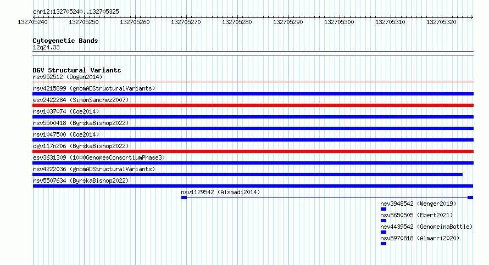The image size is (489, 265).
Task: Open variant nsv1047500 (Coe2014) label
Action: (x=66, y=134)
